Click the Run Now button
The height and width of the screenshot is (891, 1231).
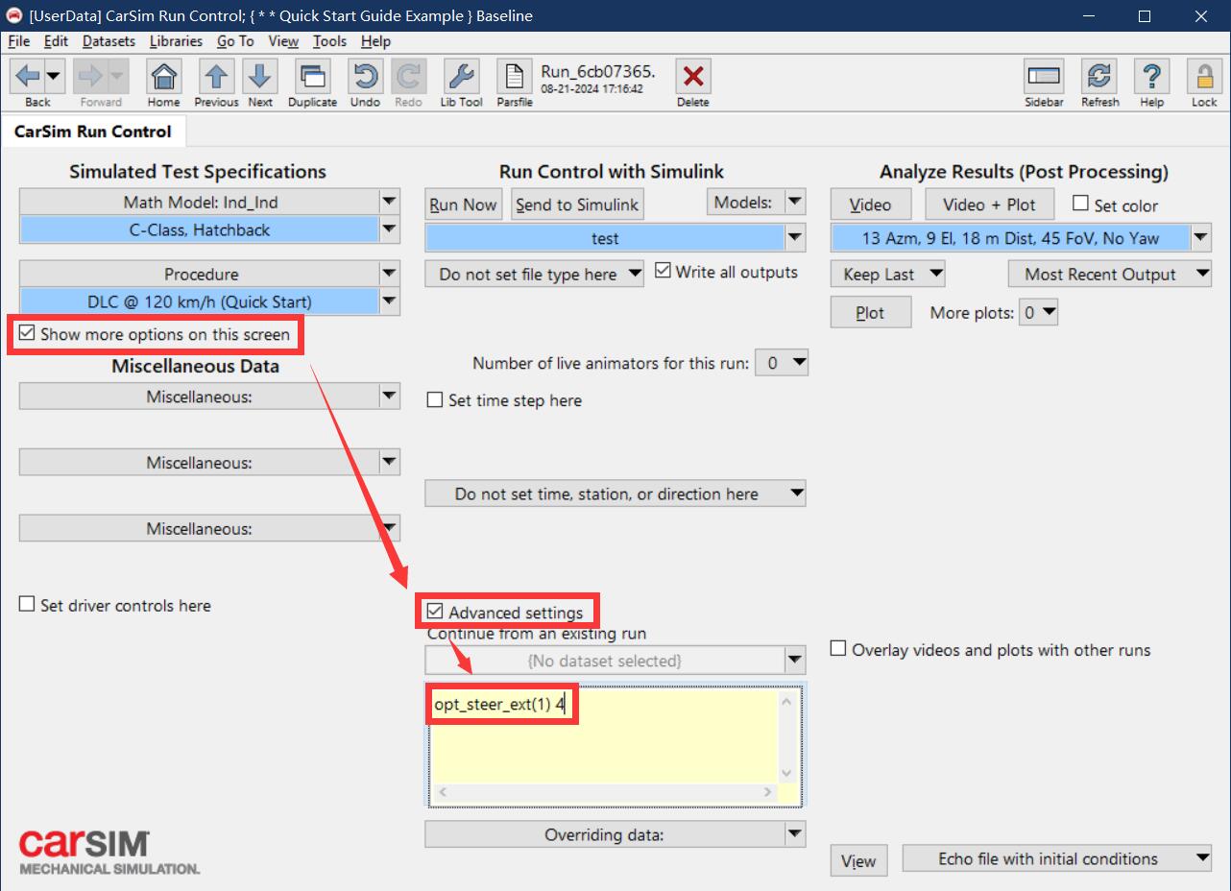click(x=464, y=204)
